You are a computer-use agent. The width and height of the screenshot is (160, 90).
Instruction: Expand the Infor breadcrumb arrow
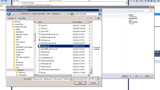pyautogui.click(x=51, y=14)
